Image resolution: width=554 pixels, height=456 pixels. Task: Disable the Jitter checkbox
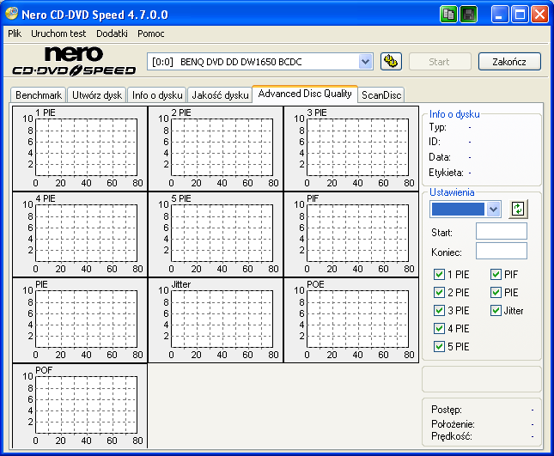click(496, 311)
